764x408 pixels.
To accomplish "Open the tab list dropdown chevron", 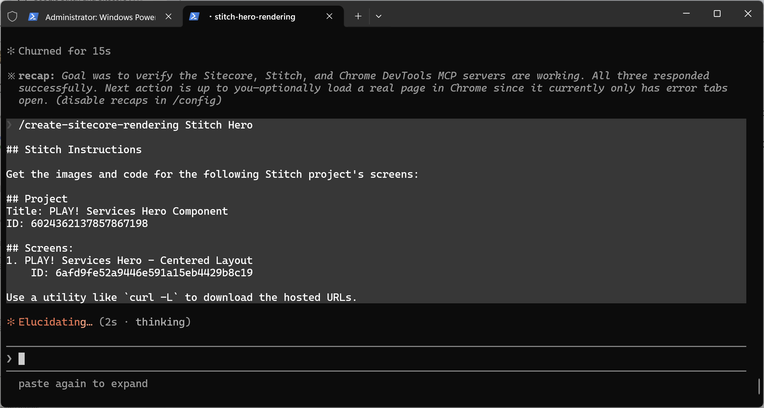I will click(x=378, y=16).
